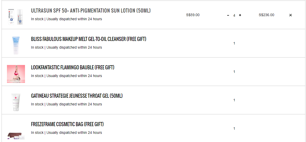
Task: Click the Bliss cleanser quantity number
Action: pyautogui.click(x=234, y=43)
